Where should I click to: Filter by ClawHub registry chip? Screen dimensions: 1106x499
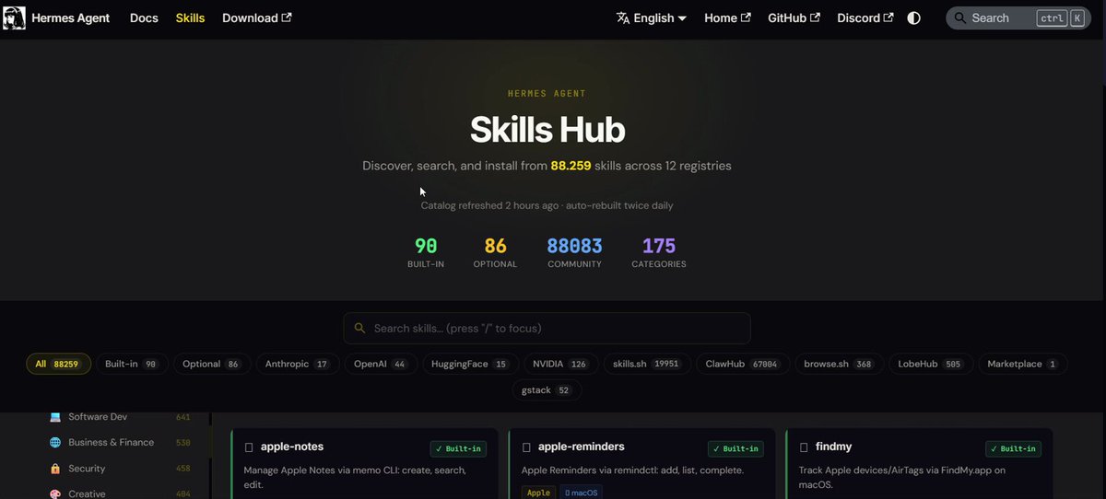(x=741, y=364)
